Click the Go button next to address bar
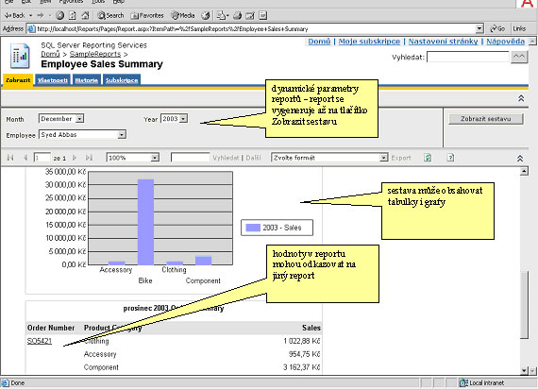 497,29
